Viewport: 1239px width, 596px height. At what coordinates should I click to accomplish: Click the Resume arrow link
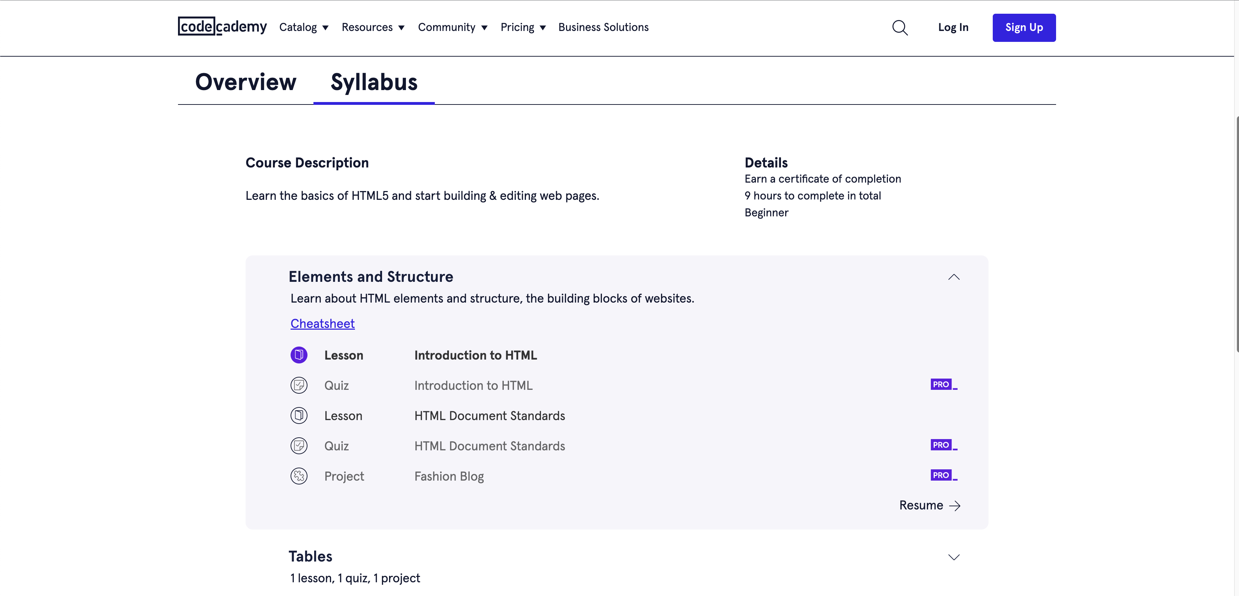[929, 506]
